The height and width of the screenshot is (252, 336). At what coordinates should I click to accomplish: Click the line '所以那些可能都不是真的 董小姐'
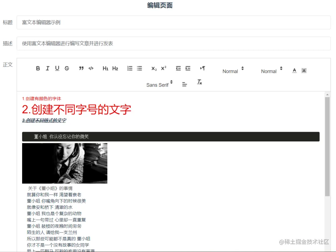coord(58,239)
